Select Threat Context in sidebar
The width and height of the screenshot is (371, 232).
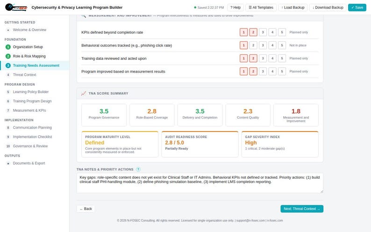point(35,74)
